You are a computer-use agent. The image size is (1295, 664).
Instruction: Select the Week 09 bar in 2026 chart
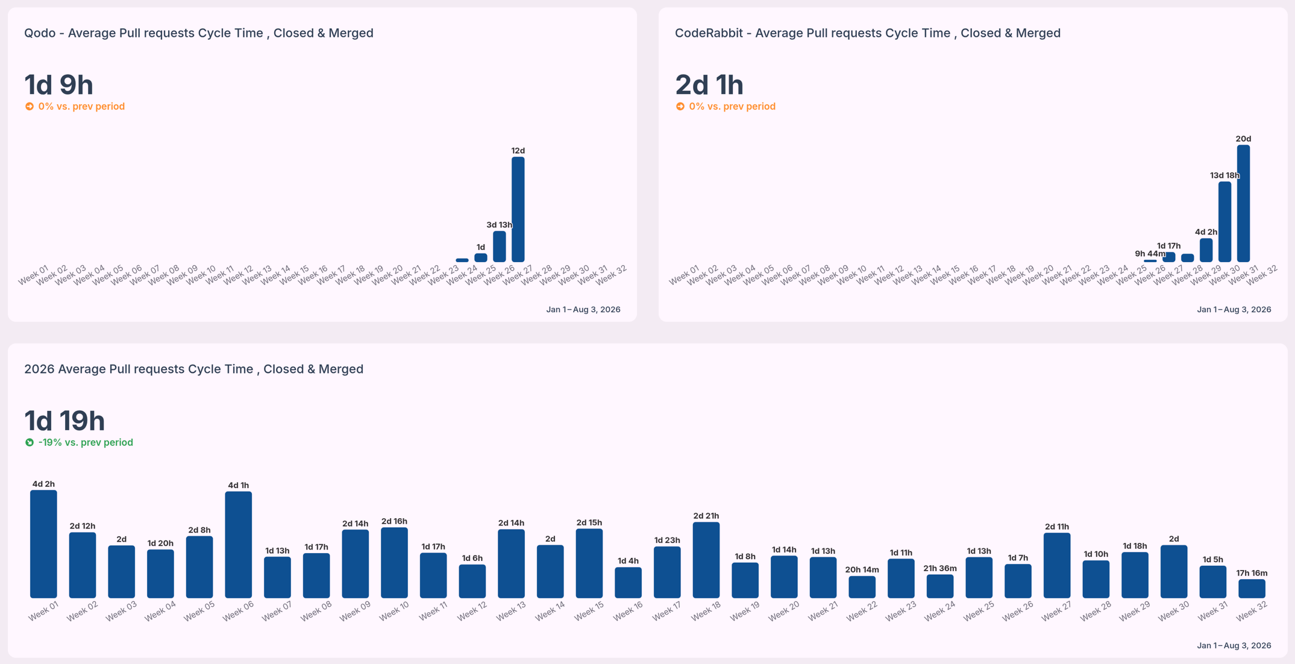point(356,564)
